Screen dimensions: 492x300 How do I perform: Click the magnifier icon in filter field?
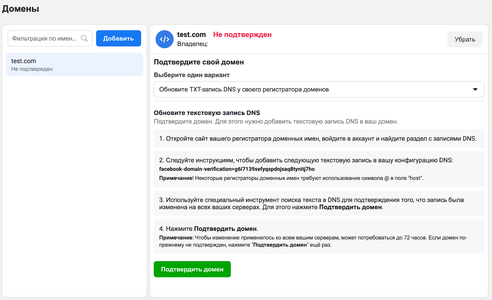point(84,38)
